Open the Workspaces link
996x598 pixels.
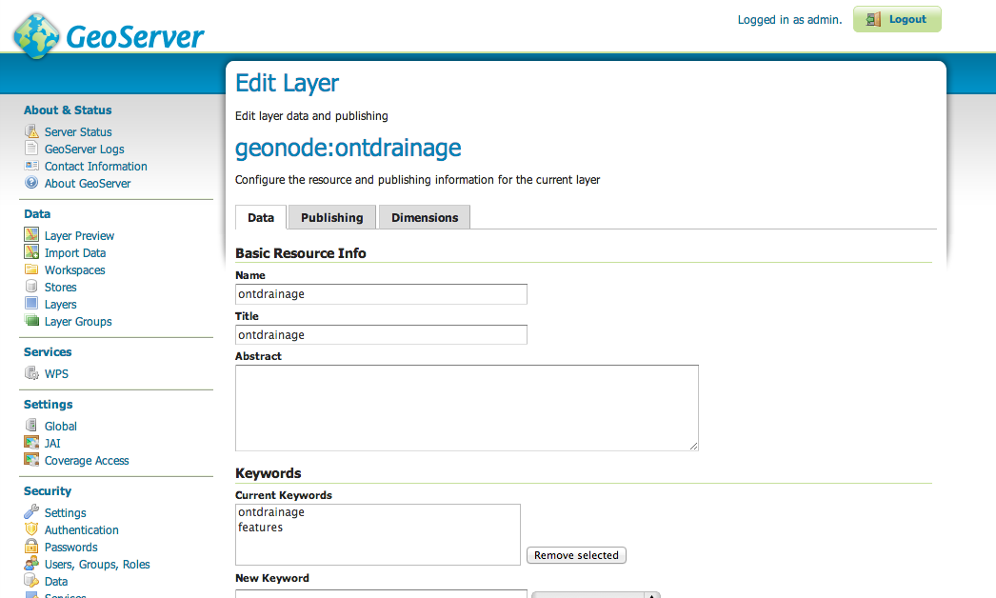pos(75,270)
